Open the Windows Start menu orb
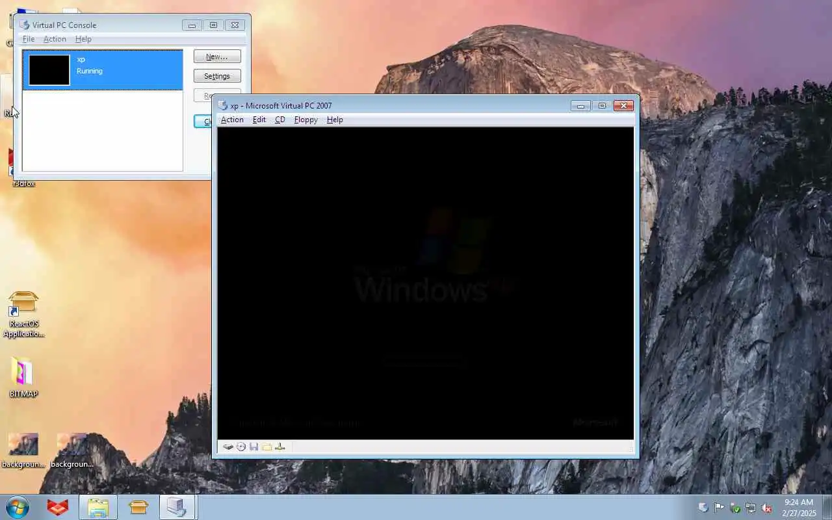The width and height of the screenshot is (832, 520). [18, 507]
